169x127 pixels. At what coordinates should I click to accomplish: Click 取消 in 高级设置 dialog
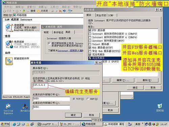(153, 87)
